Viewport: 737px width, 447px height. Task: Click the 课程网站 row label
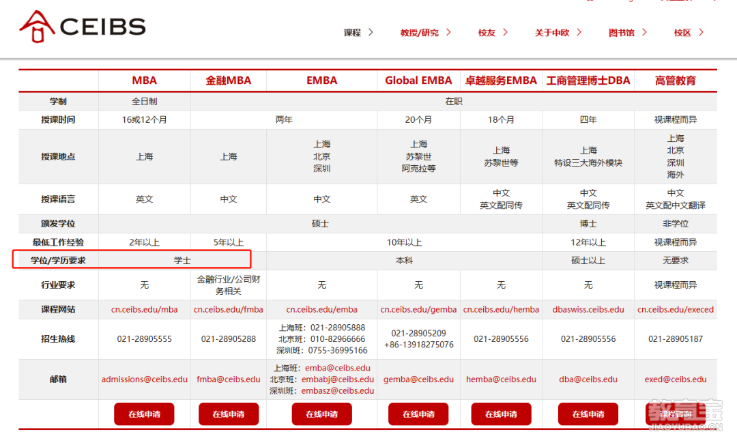[58, 309]
